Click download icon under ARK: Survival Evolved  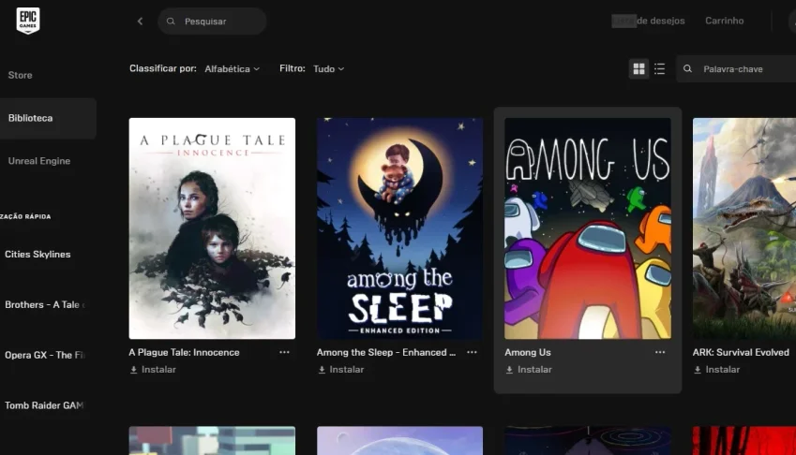point(698,370)
